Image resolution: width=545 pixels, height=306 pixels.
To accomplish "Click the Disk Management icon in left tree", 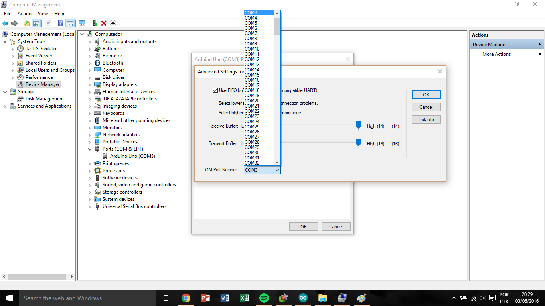I will pyautogui.click(x=20, y=99).
